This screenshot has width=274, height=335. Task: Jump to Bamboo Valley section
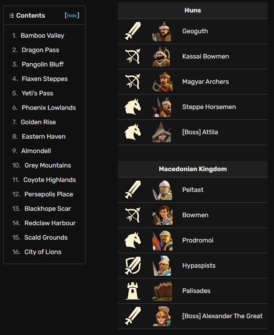pyautogui.click(x=42, y=36)
